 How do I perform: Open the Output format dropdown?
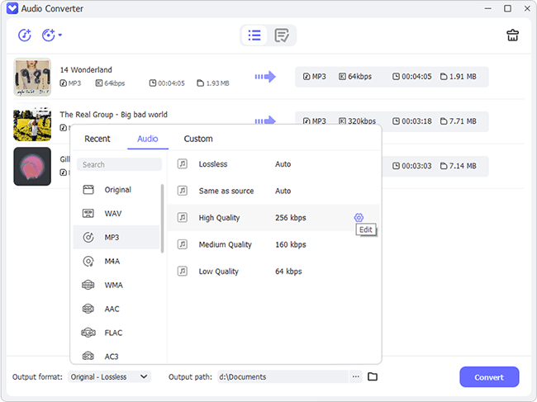coord(109,376)
